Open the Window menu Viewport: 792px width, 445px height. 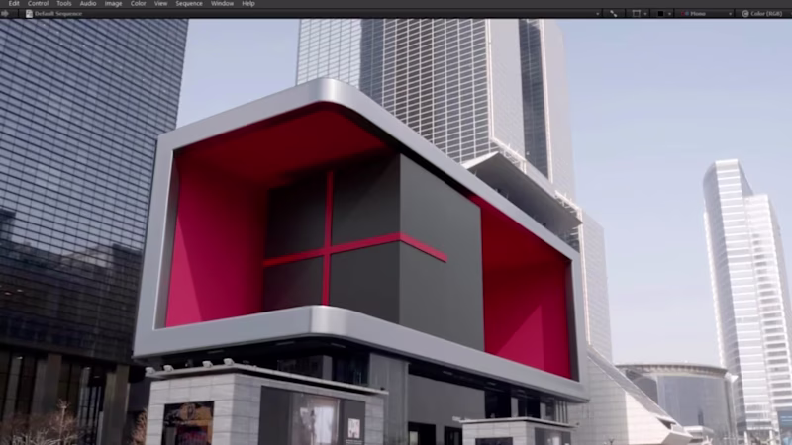(222, 4)
